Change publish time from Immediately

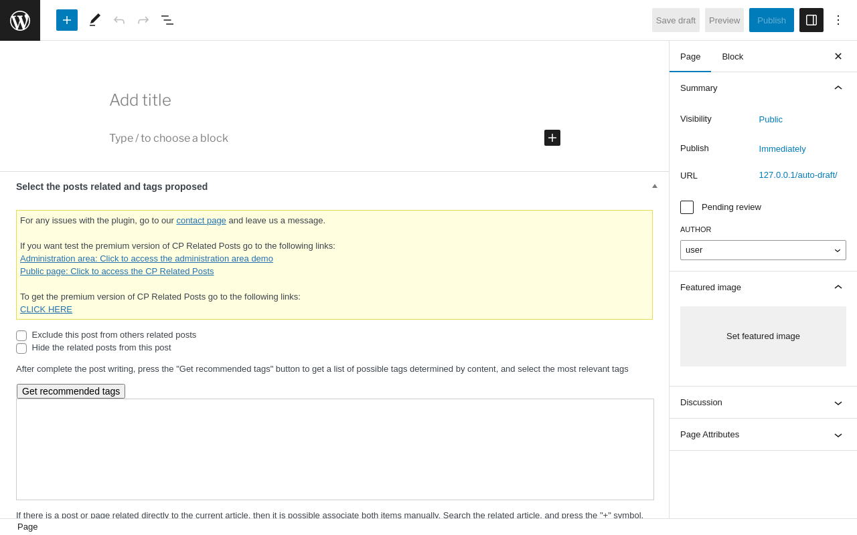click(x=782, y=148)
